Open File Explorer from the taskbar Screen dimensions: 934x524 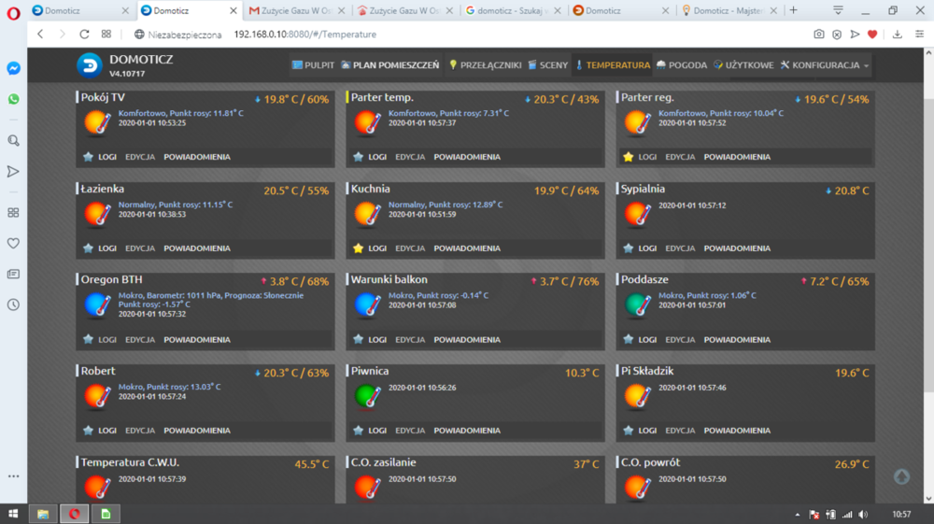point(43,514)
